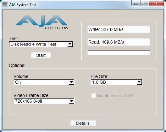Viewport: 166px width, 132px height.
Task: Click the AJA Video Systems logo
Action: 42,22
